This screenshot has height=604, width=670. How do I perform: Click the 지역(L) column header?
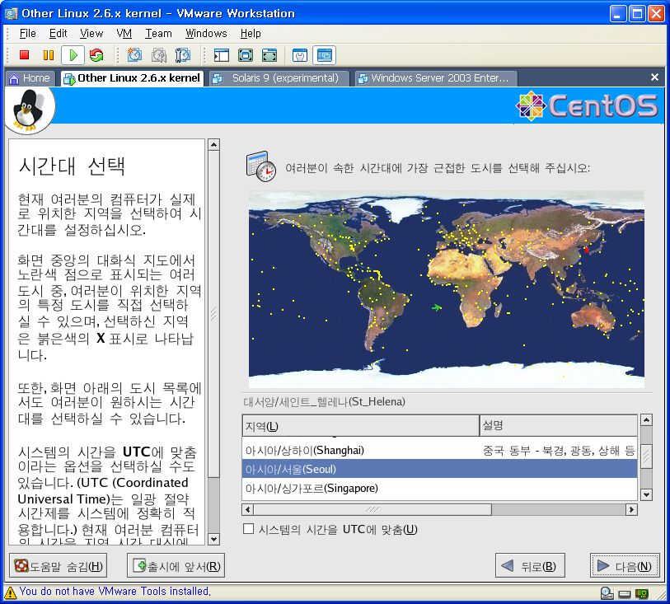click(x=359, y=426)
